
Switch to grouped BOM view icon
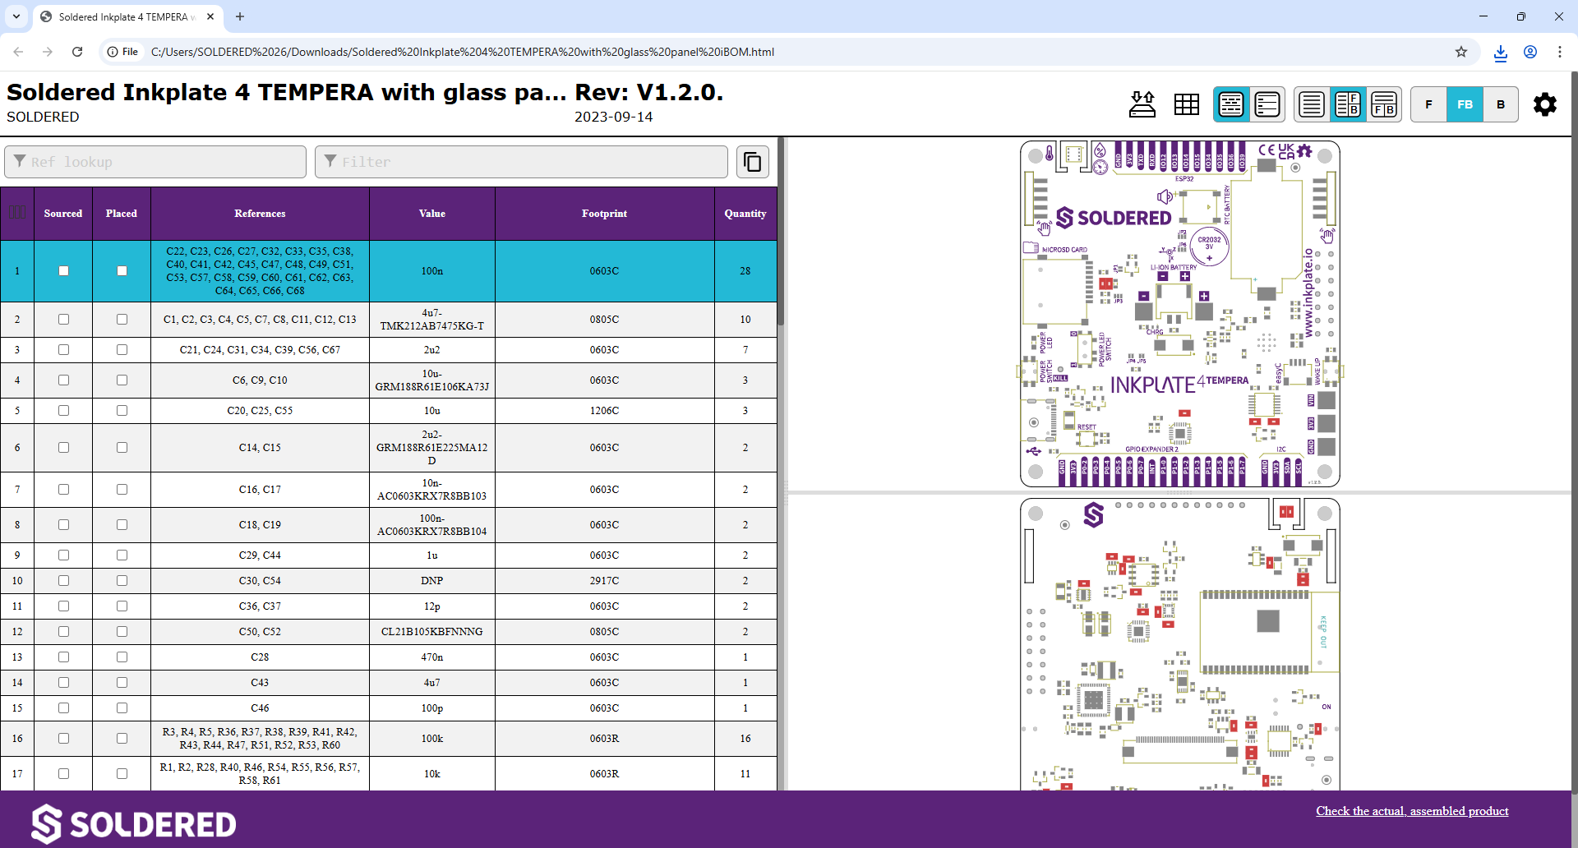(x=1230, y=104)
